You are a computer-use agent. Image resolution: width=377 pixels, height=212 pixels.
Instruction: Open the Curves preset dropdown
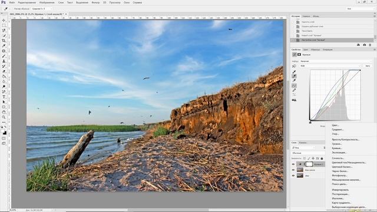pos(336,61)
